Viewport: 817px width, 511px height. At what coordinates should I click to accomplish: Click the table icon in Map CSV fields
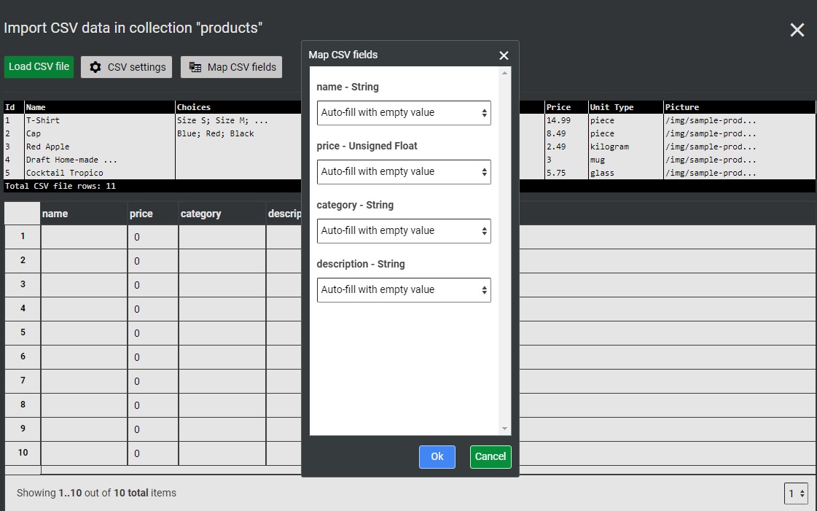[195, 67]
